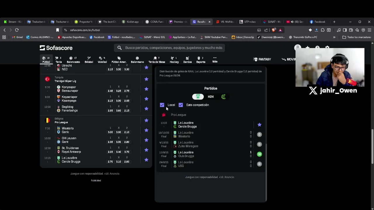Viewport: 374px width, 210px height.
Task: Open the browser extensions puzzle icon
Action: [323, 30]
